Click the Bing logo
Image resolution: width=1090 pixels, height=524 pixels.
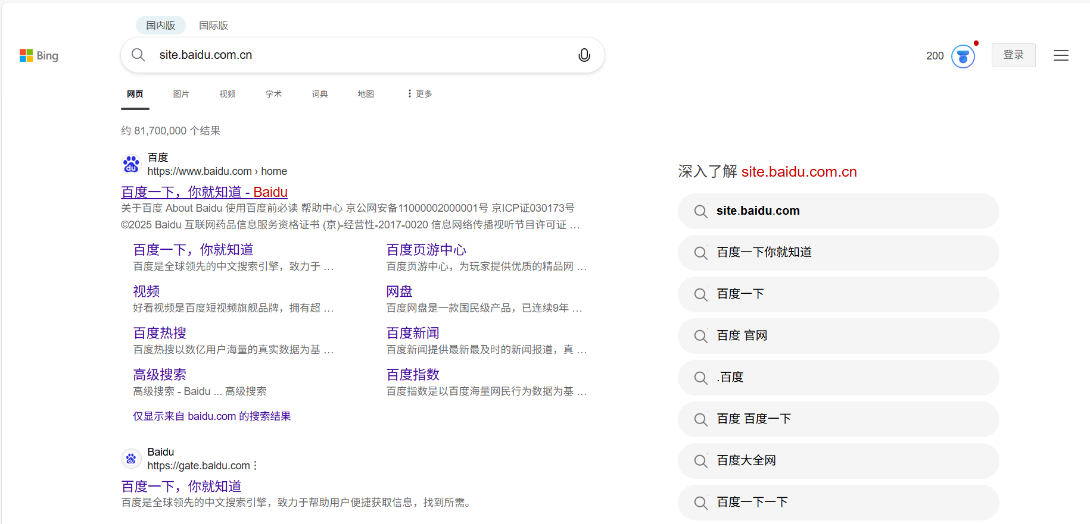pos(39,55)
